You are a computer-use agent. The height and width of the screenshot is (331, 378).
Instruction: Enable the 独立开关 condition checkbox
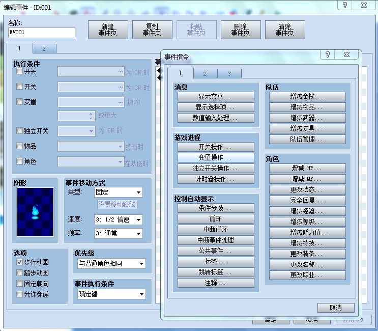click(19, 131)
